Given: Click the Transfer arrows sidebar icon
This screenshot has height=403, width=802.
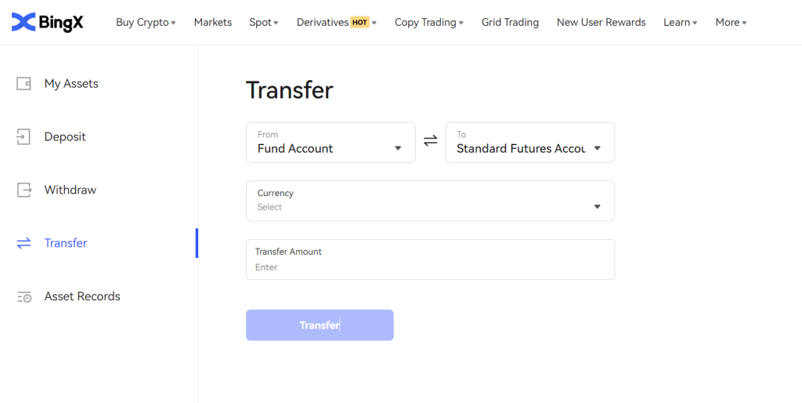Looking at the screenshot, I should (23, 243).
